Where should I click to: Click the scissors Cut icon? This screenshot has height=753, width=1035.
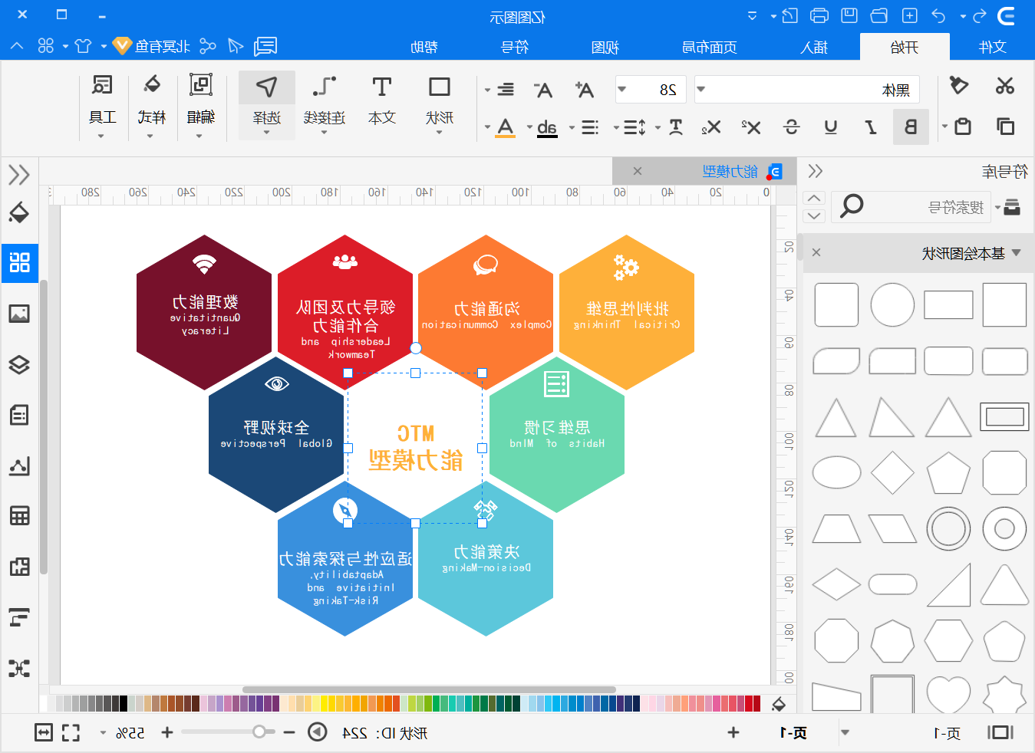[x=1004, y=86]
